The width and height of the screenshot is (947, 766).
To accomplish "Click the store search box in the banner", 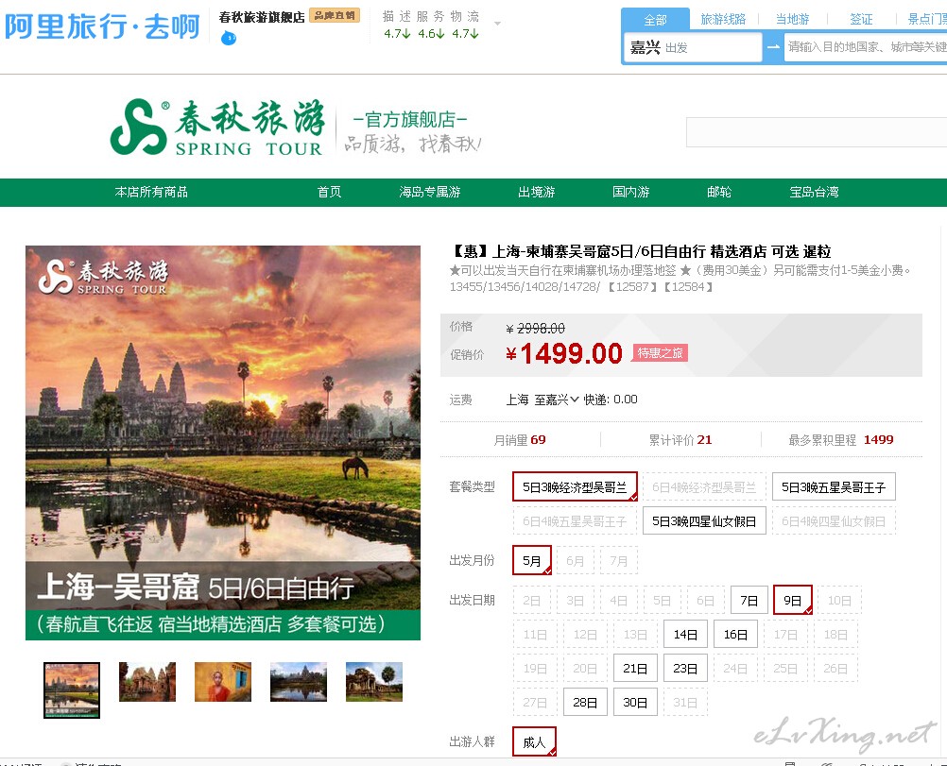I will pos(817,132).
